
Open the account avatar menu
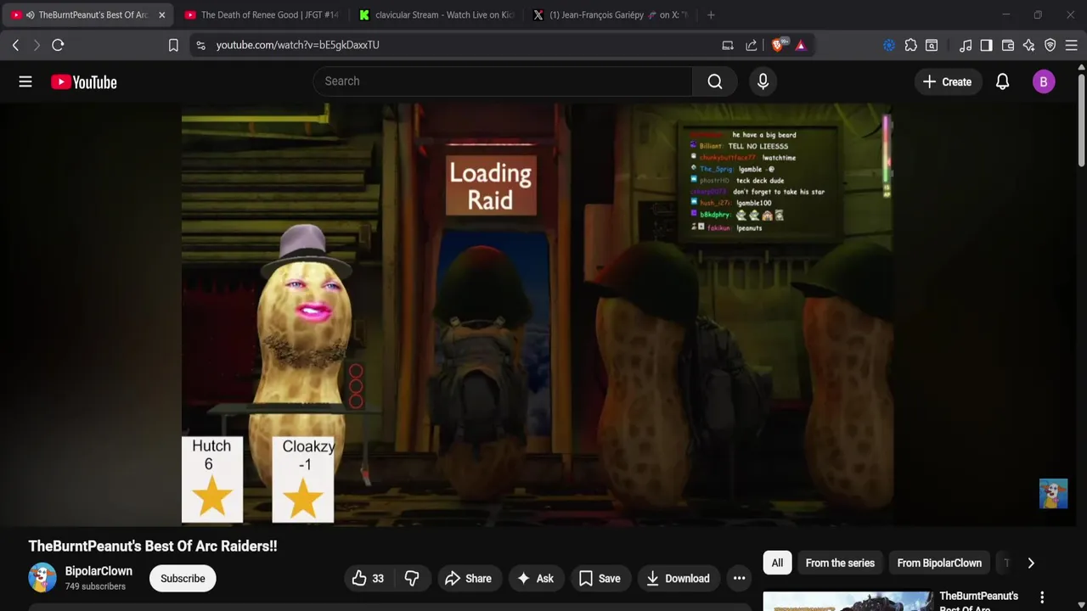[1044, 81]
